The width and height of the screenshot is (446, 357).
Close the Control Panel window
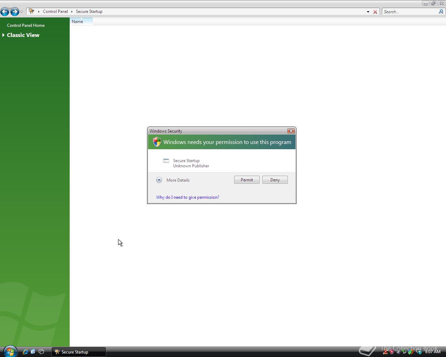point(441,3)
